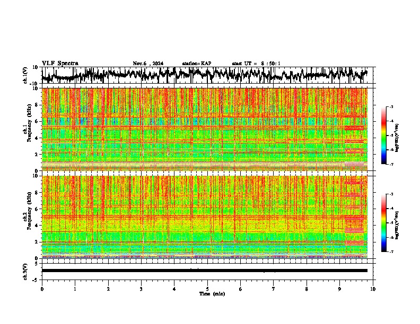Viewport: 420px width, 324px height.
Task: Click the ch.2 color scale bar
Action: click(x=383, y=223)
